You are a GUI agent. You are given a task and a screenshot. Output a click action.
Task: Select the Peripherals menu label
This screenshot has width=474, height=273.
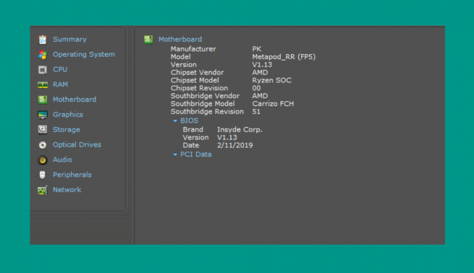tap(72, 175)
